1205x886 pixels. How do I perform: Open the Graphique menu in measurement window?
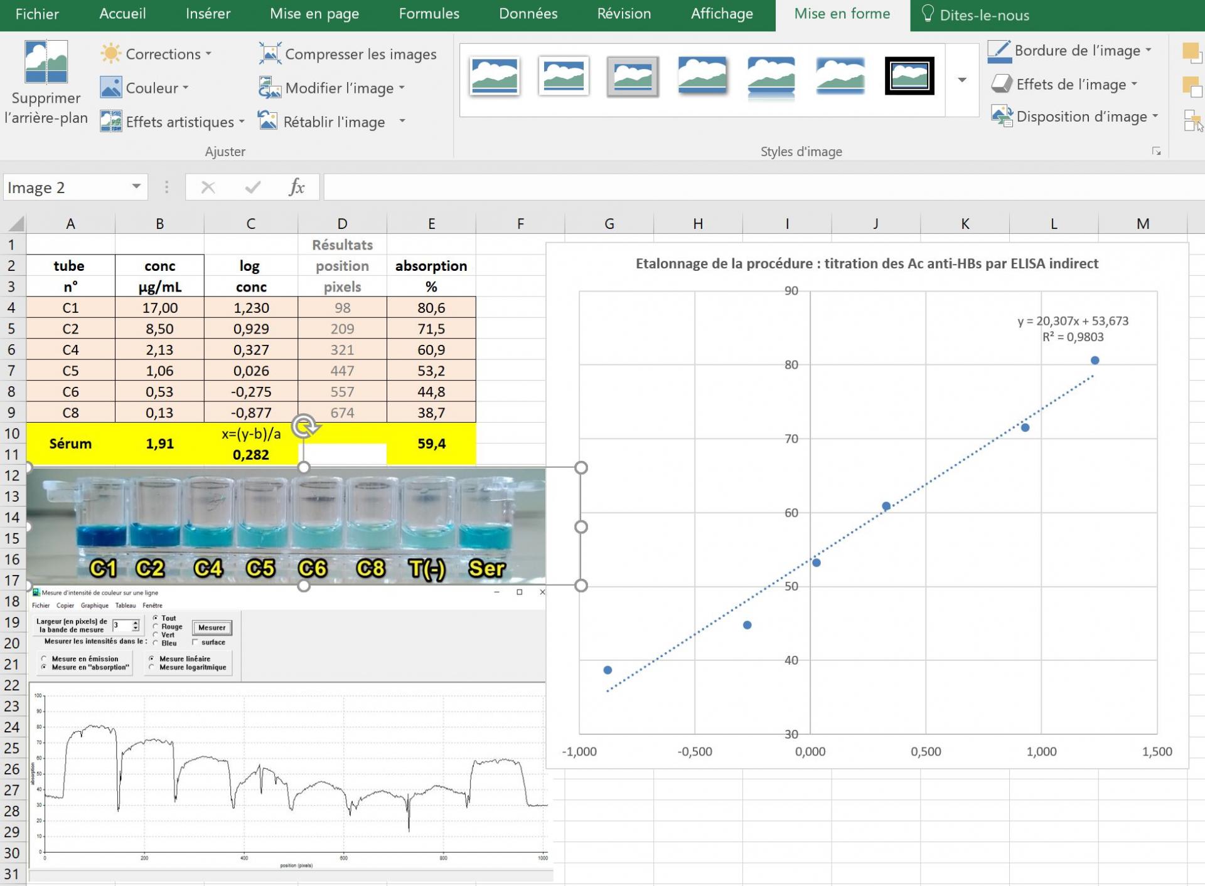pos(94,605)
